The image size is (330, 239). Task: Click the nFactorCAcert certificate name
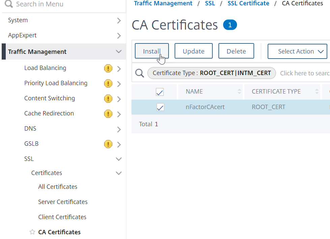(205, 107)
